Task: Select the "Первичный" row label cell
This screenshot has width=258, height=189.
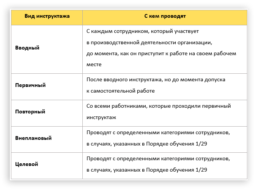Action: coord(30,85)
